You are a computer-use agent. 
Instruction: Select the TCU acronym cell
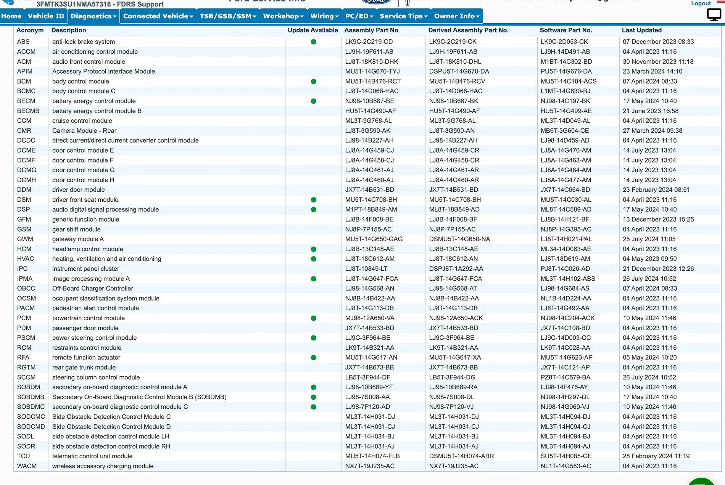[x=23, y=456]
